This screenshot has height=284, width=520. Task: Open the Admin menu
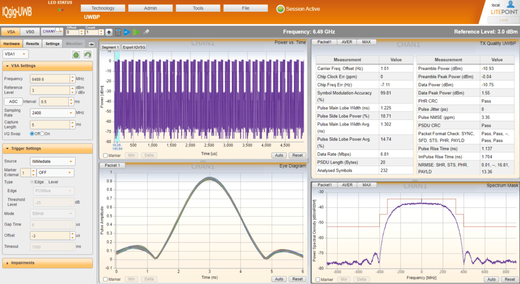pyautogui.click(x=150, y=8)
